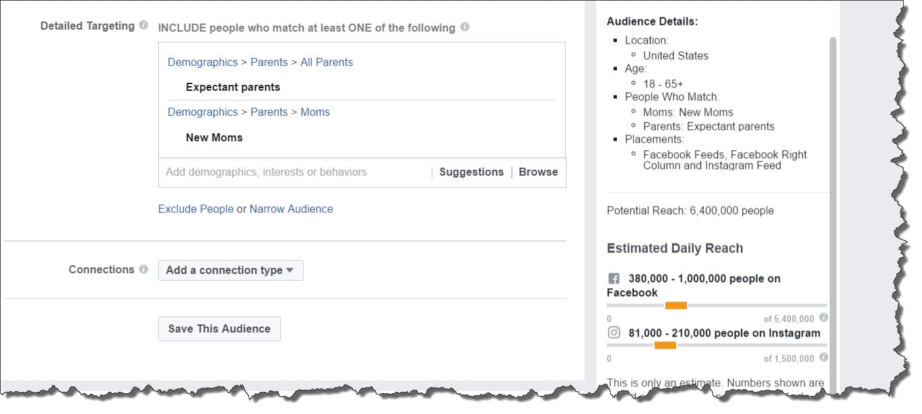Click info icon after INCLUDE people heading
This screenshot has height=414, width=922.
click(x=465, y=28)
